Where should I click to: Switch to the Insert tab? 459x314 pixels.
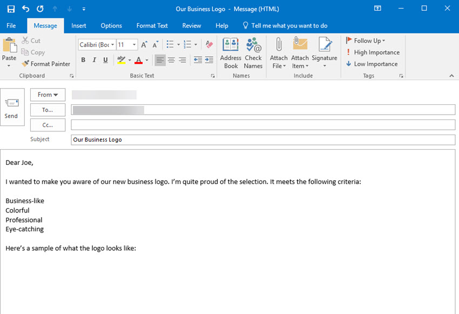point(79,25)
